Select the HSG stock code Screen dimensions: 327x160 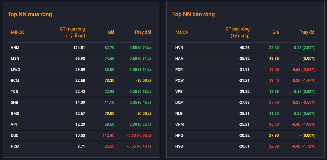(x=179, y=146)
